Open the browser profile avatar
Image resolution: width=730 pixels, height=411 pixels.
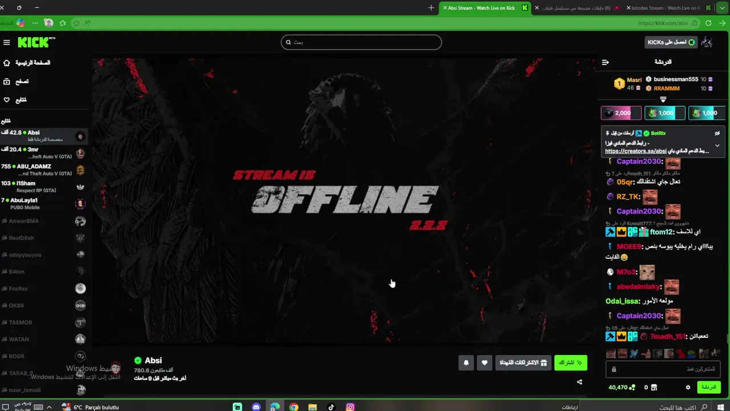click(48, 23)
